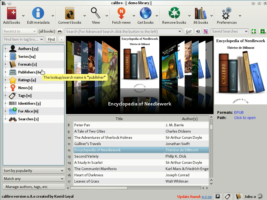The image size is (267, 200).
Task: Click the Go! search button
Action: click(x=188, y=32)
